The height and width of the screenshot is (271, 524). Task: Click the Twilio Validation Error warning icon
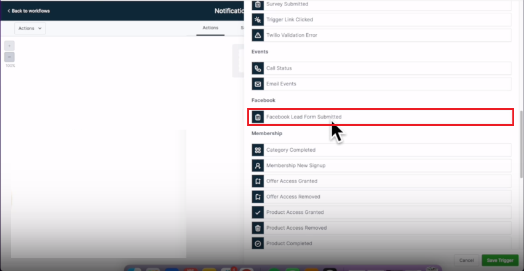click(x=258, y=36)
